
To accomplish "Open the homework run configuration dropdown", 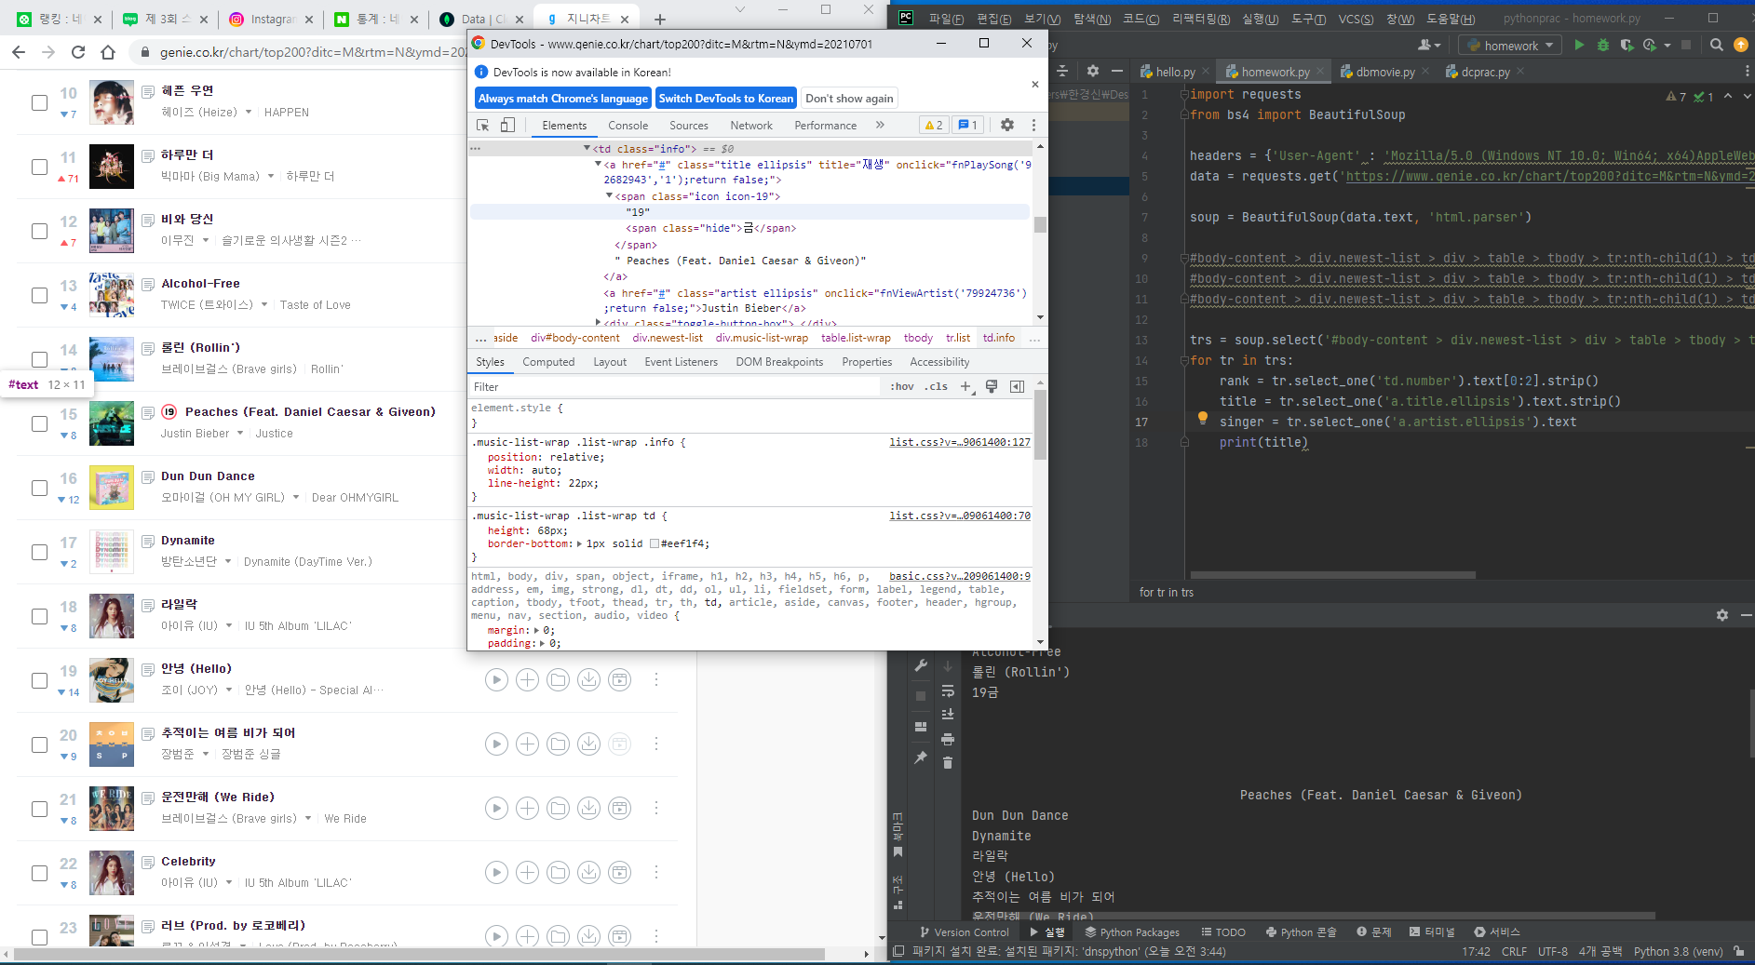I will click(1511, 45).
